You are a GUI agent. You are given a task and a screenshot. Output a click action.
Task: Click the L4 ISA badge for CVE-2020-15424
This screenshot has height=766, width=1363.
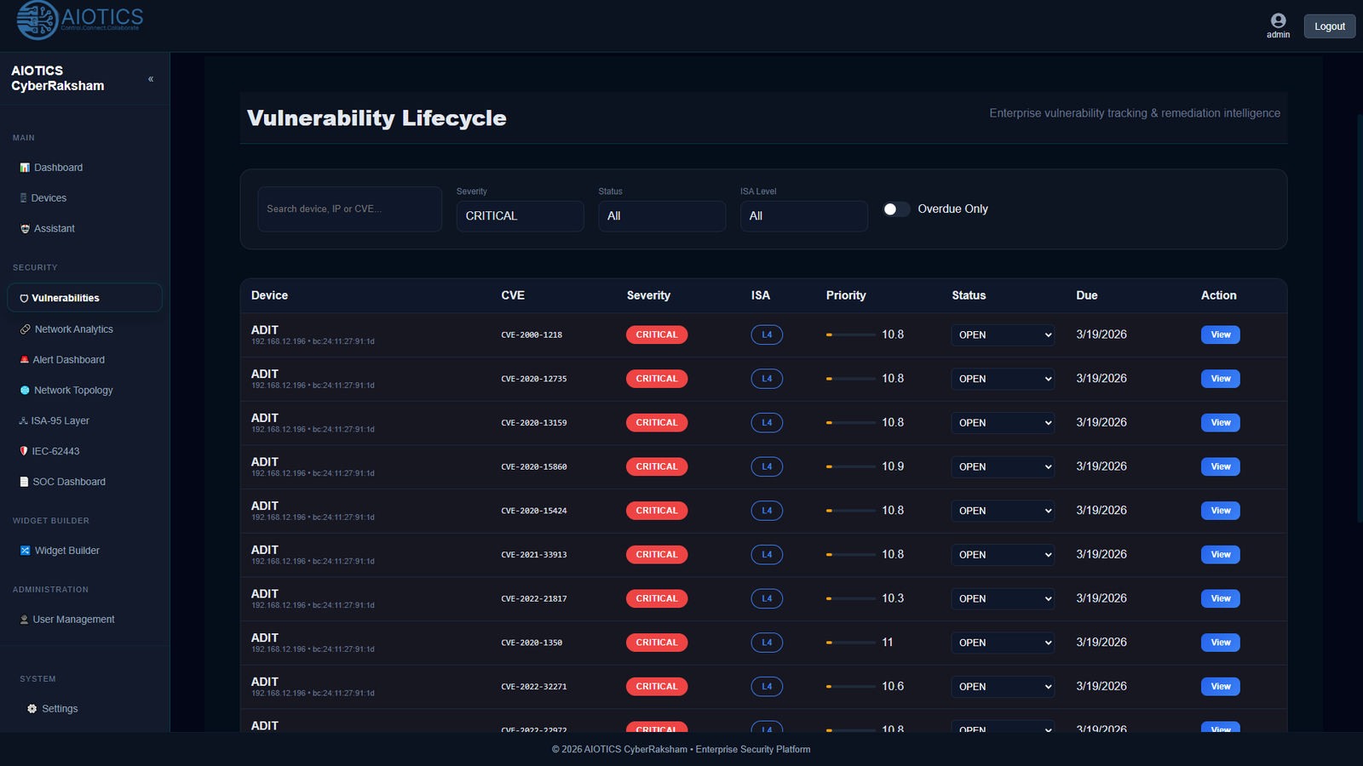tap(767, 511)
